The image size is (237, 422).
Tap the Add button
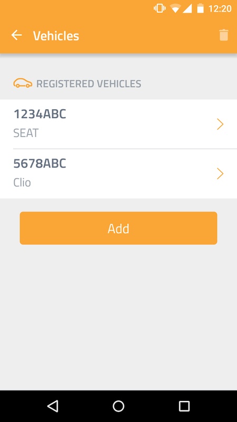pos(118,228)
